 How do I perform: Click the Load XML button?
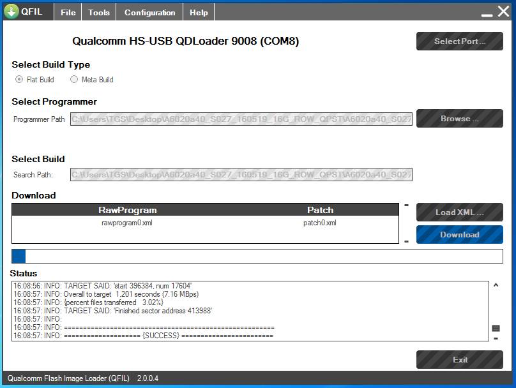[459, 212]
